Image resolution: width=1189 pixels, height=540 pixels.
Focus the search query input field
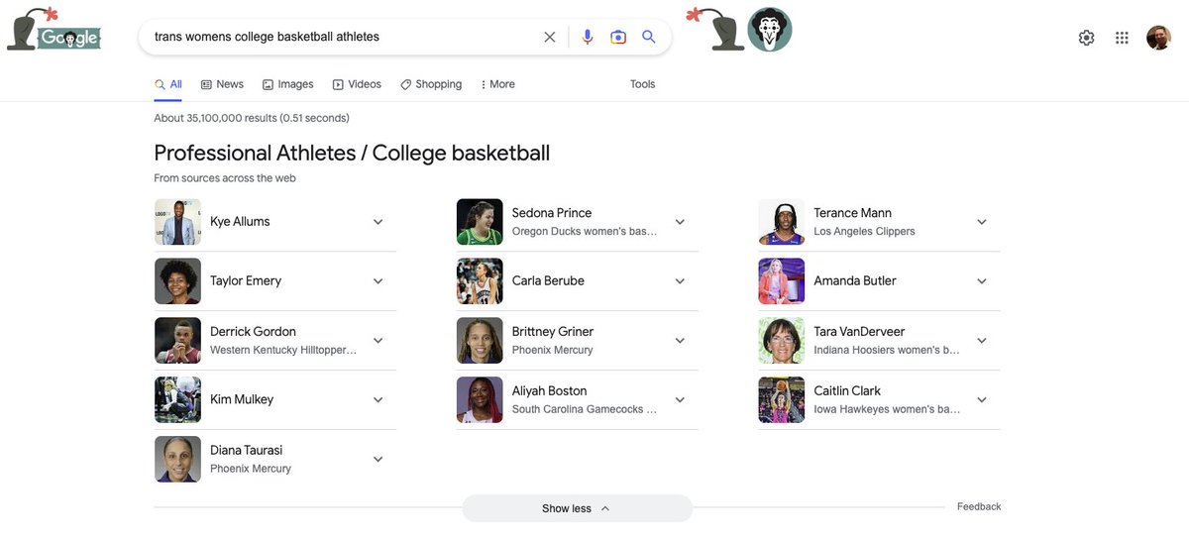click(342, 37)
